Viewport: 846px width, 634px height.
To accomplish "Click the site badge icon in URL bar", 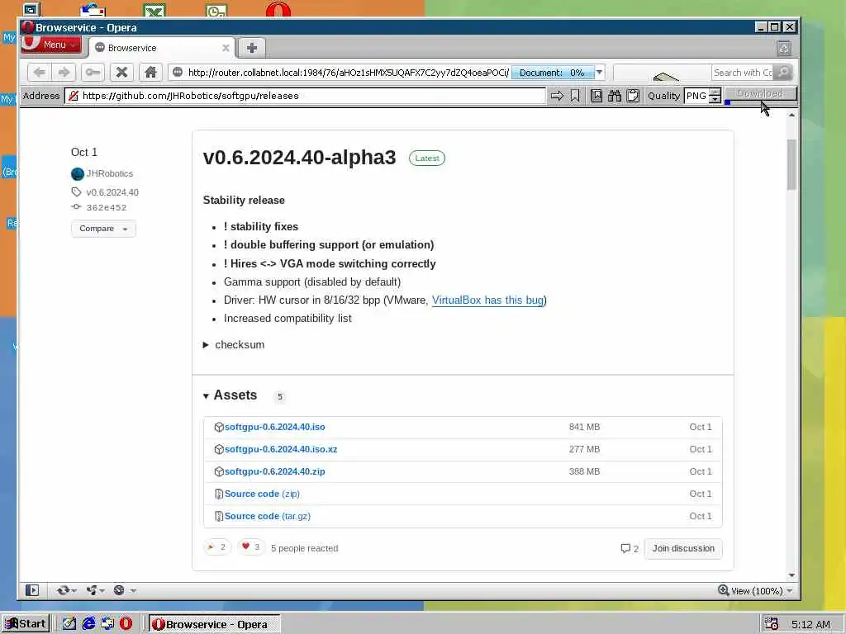I will coord(178,73).
